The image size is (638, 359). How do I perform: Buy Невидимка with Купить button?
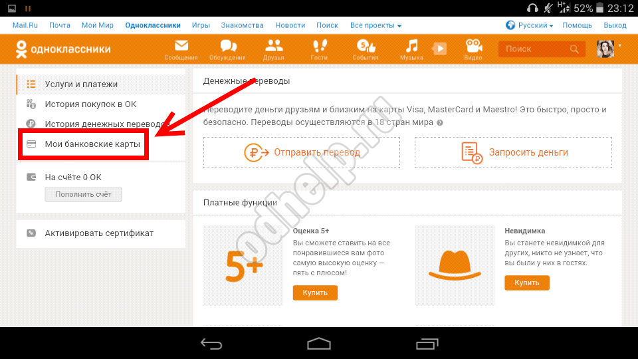[527, 283]
